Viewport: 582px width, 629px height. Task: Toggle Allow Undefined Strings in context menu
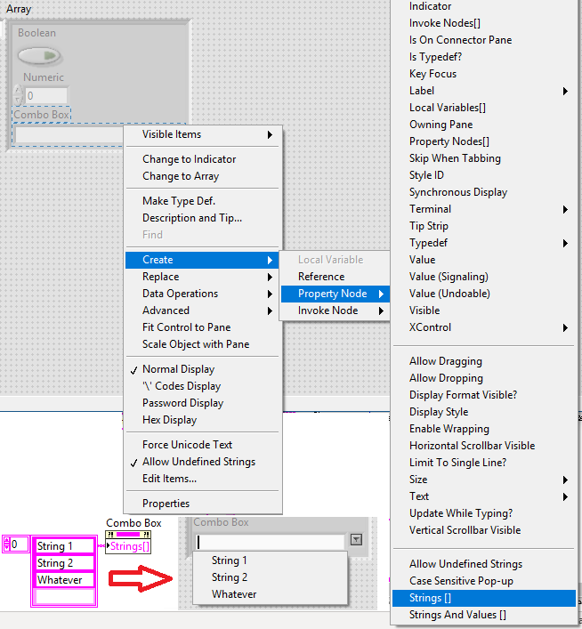click(x=202, y=462)
